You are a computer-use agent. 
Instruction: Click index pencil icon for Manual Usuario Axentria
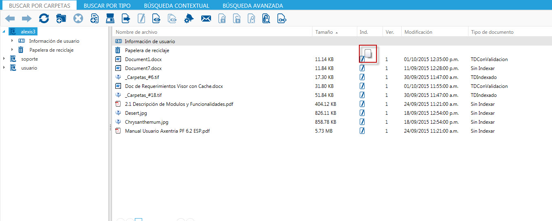[x=362, y=131]
